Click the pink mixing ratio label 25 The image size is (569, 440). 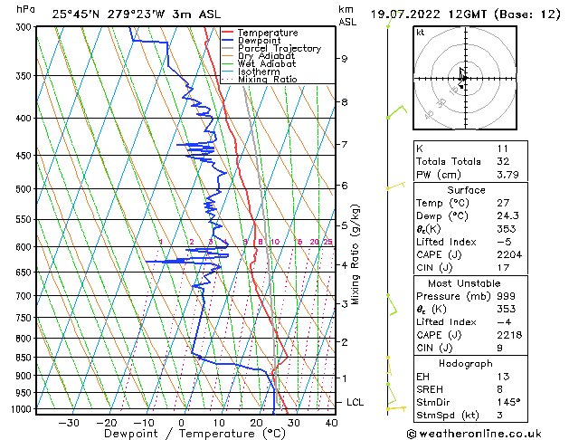pos(327,242)
